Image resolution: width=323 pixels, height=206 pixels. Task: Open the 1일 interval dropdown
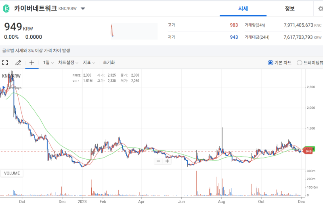[x=48, y=62]
